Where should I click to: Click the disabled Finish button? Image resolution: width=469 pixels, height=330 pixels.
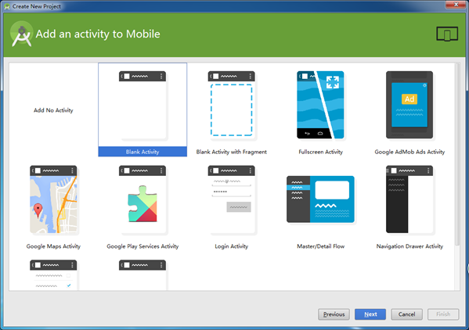click(443, 314)
